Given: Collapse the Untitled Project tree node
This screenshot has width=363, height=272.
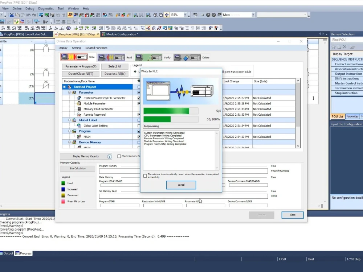Looking at the screenshot, I should pos(64,87).
